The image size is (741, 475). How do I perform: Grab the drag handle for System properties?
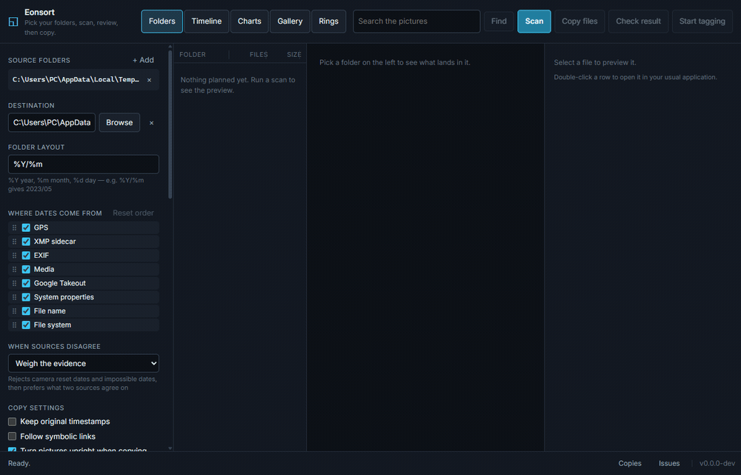click(x=14, y=297)
